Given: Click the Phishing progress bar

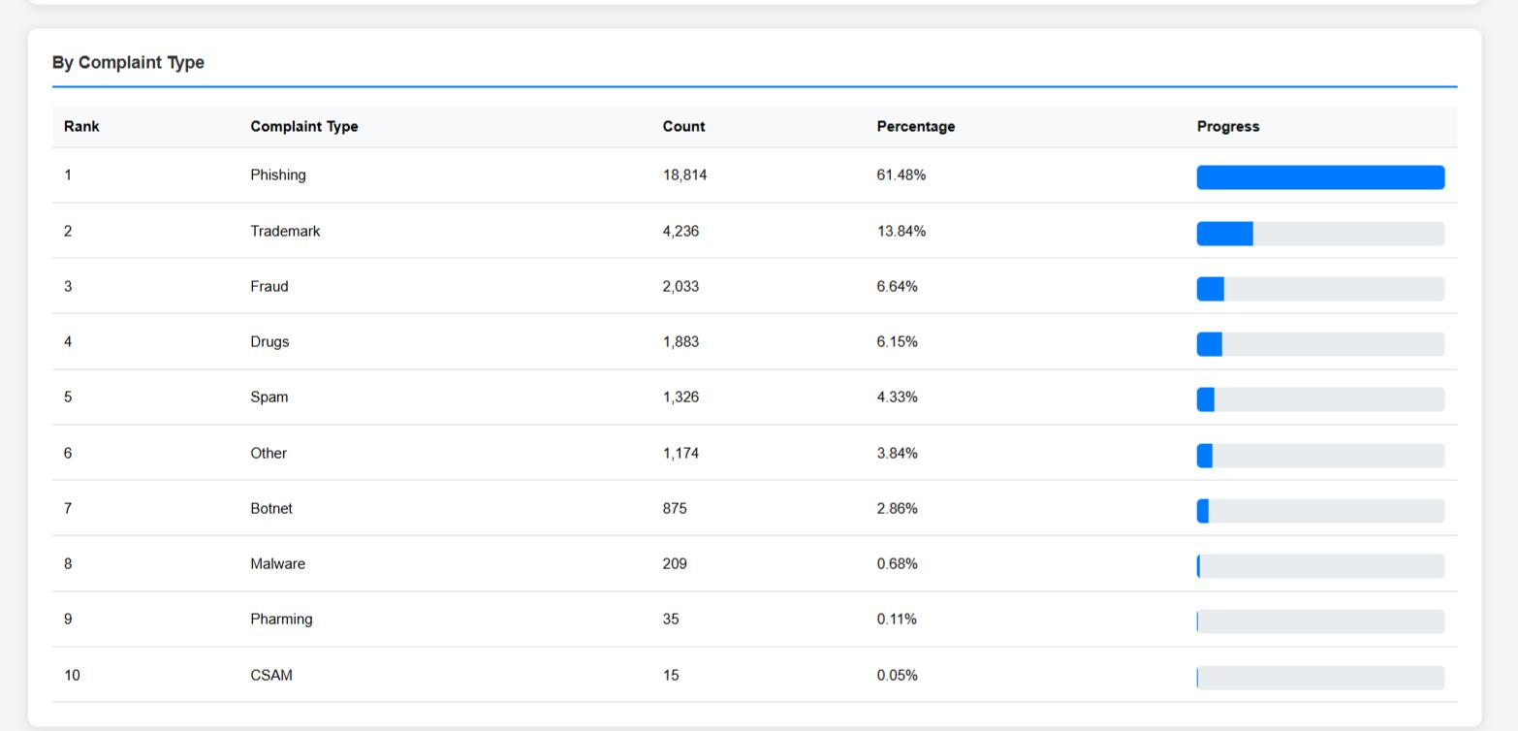Looking at the screenshot, I should coord(1320,177).
